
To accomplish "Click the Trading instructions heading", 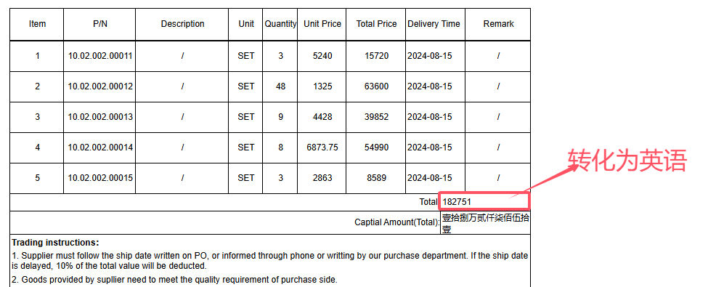I will 55,243.
